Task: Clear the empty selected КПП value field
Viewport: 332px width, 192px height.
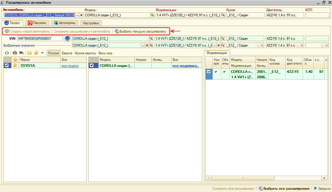Action: pyautogui.click(x=327, y=45)
